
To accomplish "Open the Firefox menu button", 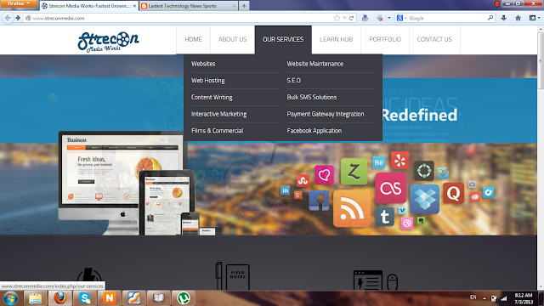I will pos(19,3).
